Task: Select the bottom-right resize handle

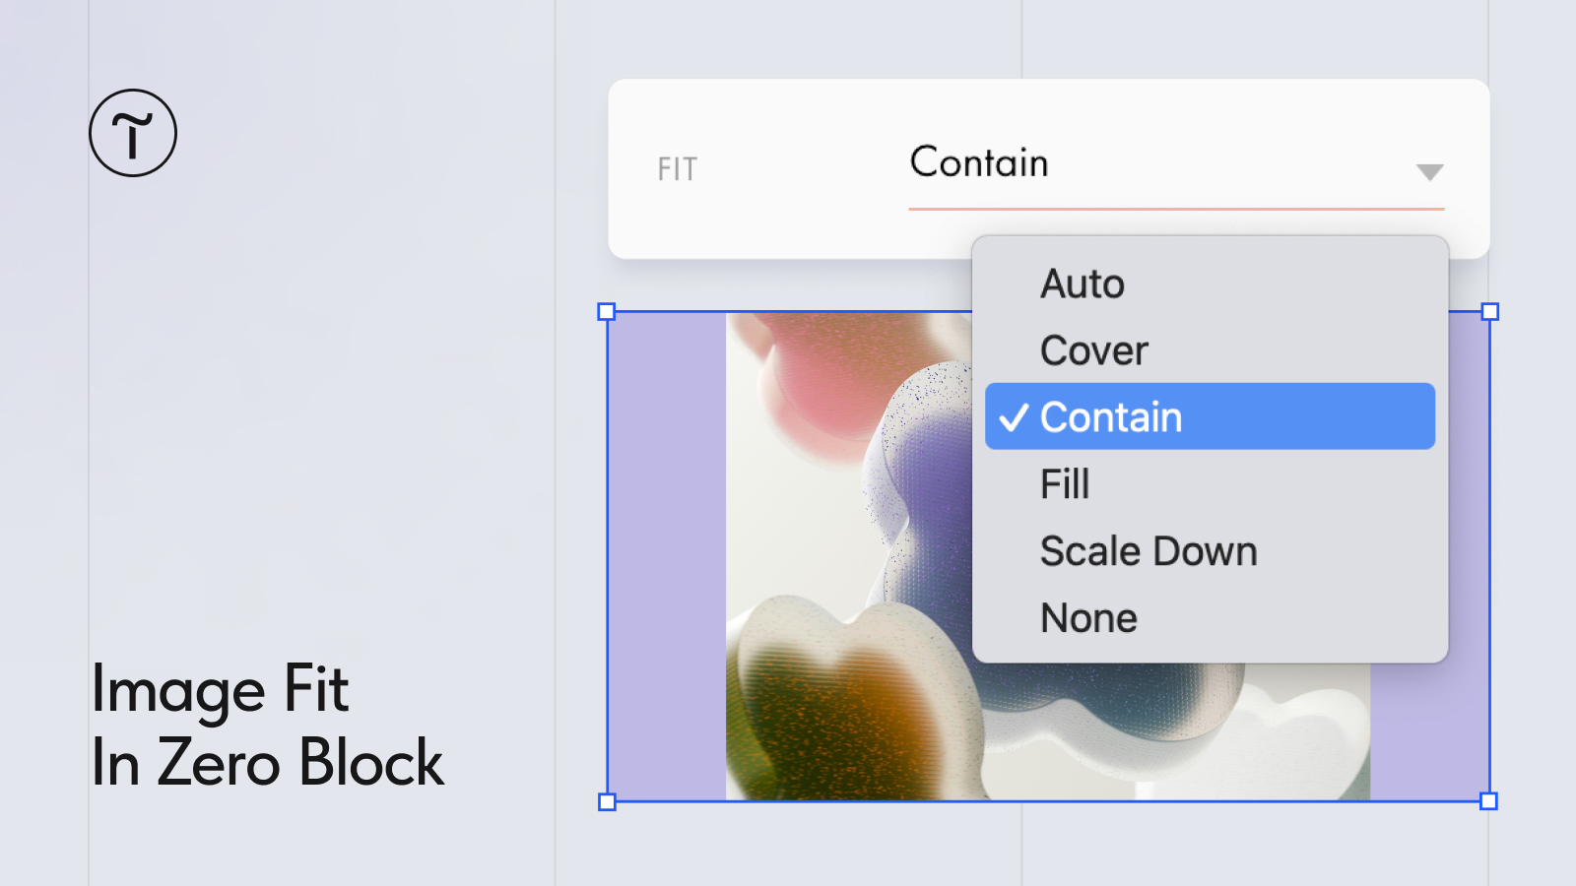Action: tap(1489, 801)
